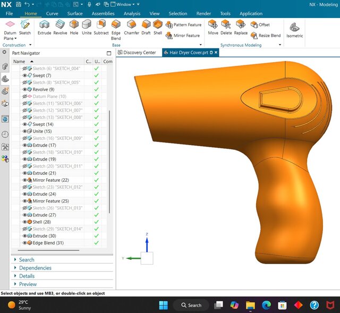The image size is (340, 313).
Task: Click the Undo arrow icon
Action: tap(27, 4)
